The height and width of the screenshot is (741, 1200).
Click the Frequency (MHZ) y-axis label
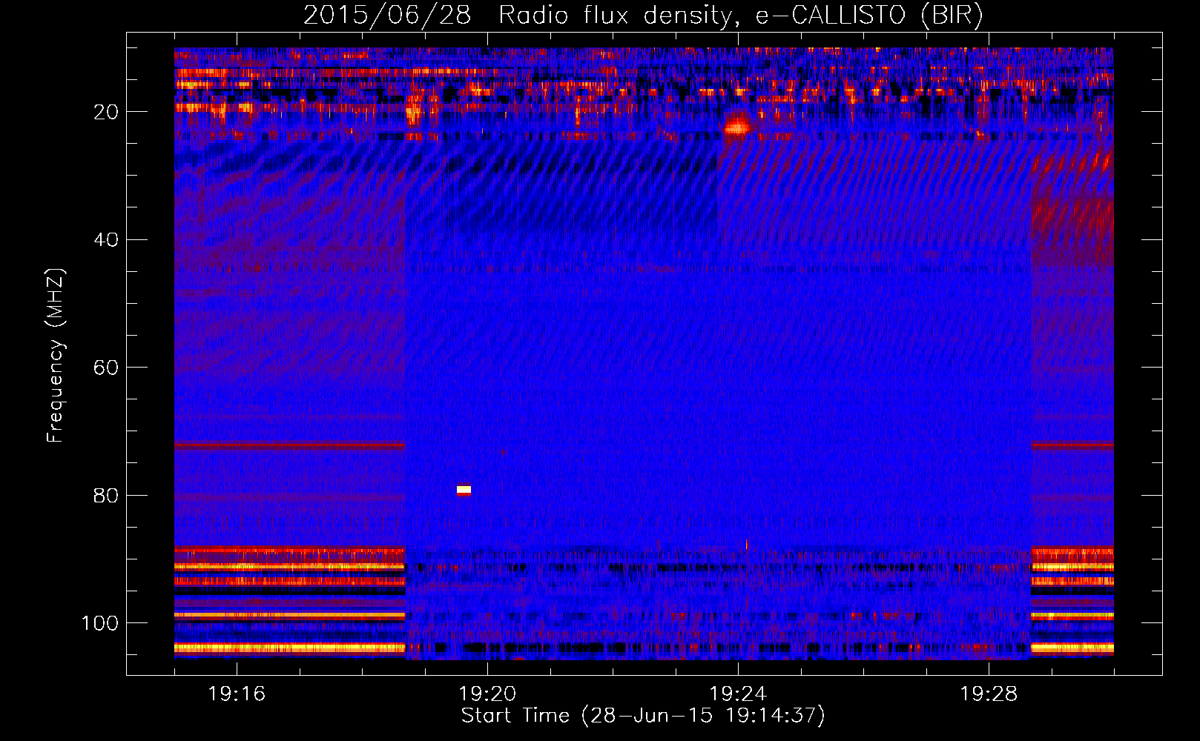pyautogui.click(x=56, y=356)
